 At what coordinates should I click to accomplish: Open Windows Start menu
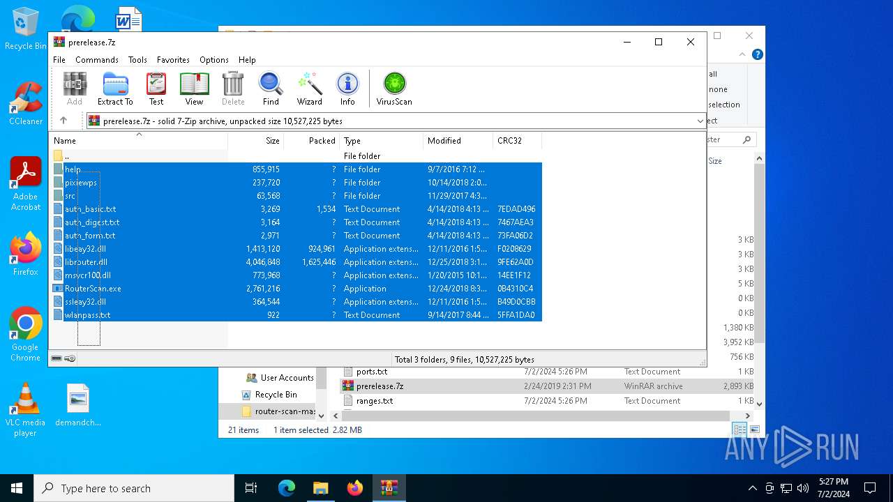[x=17, y=488]
